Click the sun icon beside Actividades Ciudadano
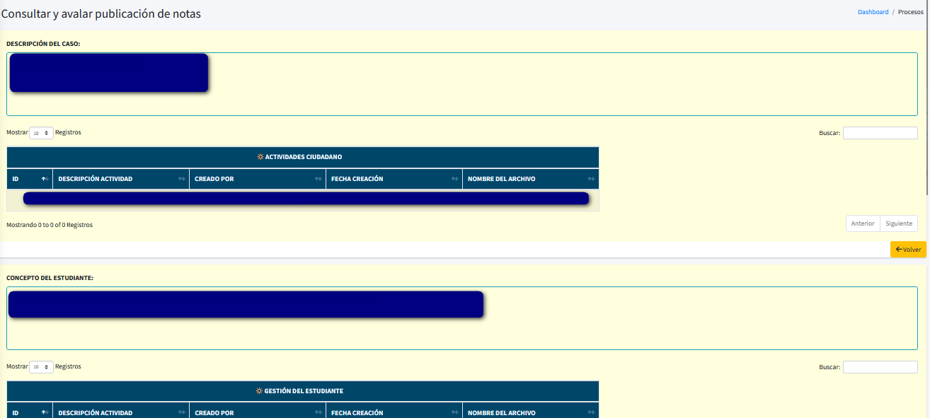 tap(260, 157)
